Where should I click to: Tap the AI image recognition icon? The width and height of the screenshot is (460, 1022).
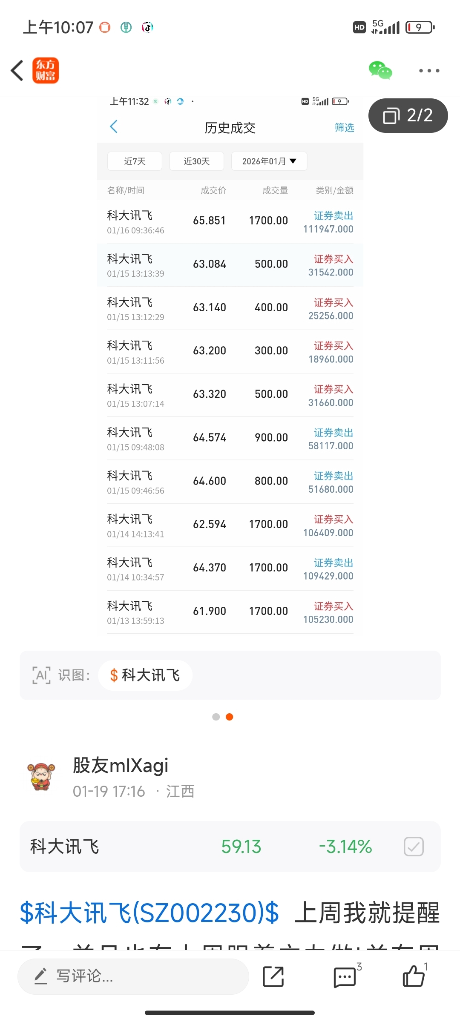pyautogui.click(x=41, y=675)
